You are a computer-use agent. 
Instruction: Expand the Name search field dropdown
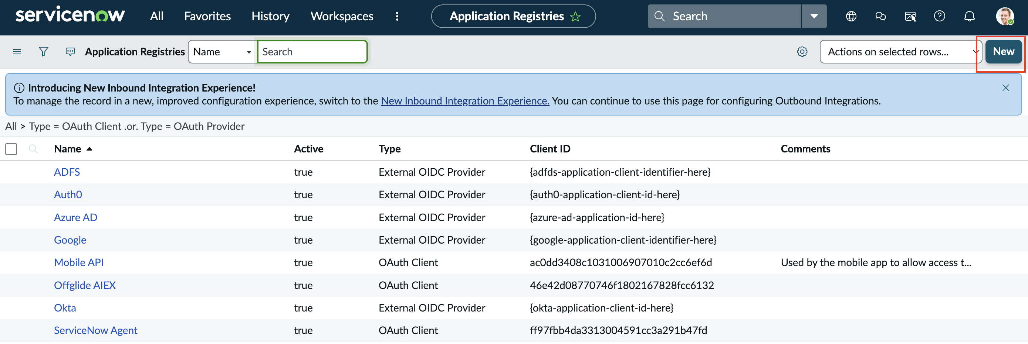(222, 52)
